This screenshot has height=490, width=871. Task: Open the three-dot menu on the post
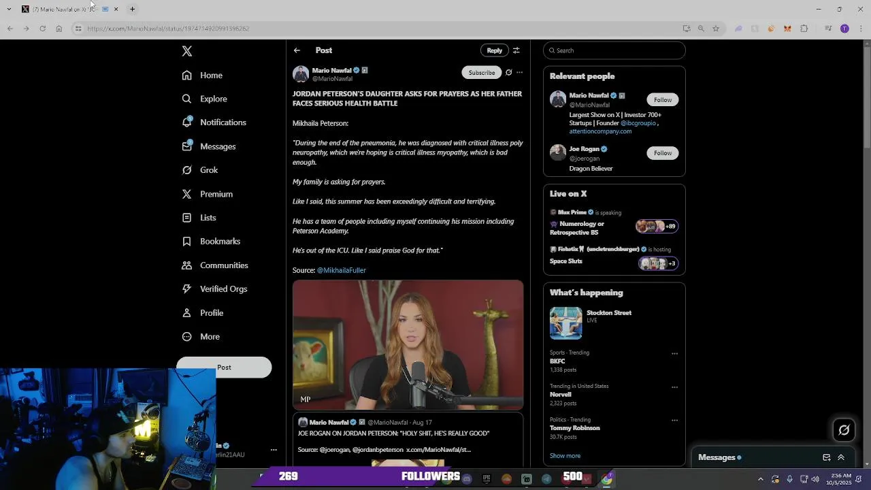[519, 72]
